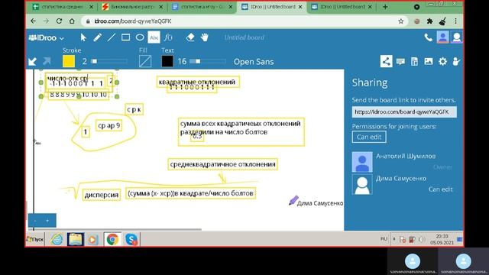Click zoom in plus button
The width and height of the screenshot is (489, 275).
tap(47, 221)
